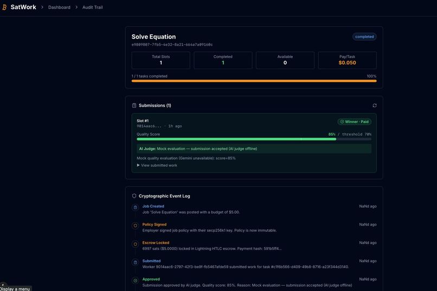Click the 'posted with a budget of $5.00' description
The width and height of the screenshot is (437, 291).
[x=191, y=212]
